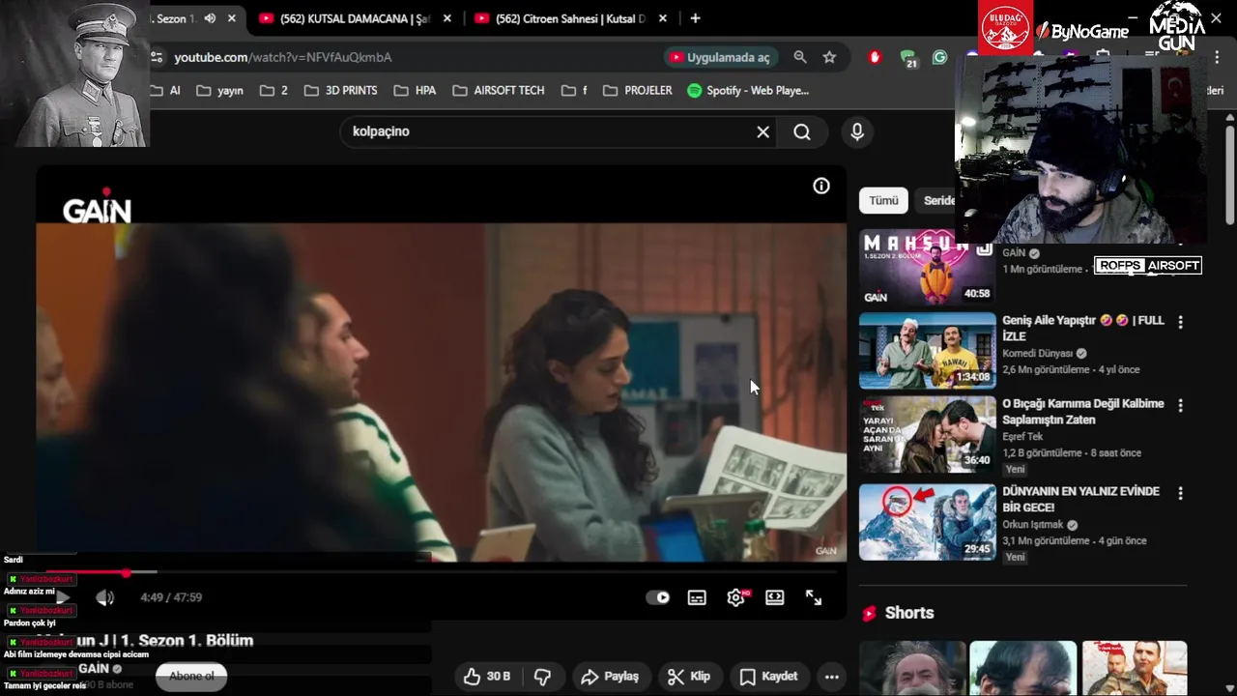The height and width of the screenshot is (696, 1237).
Task: Open the yayın bookmarks folder
Action: tap(219, 90)
